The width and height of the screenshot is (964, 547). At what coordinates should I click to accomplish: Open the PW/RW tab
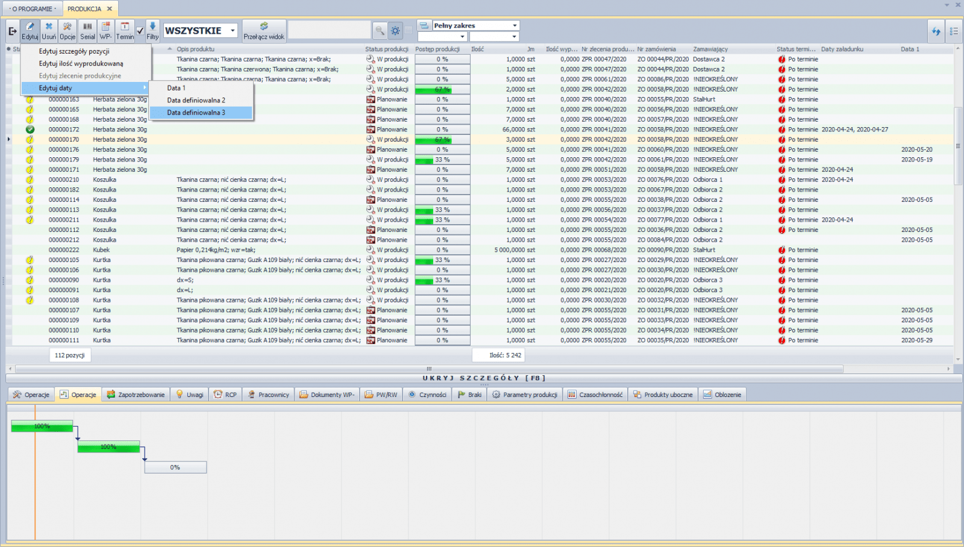click(x=381, y=395)
